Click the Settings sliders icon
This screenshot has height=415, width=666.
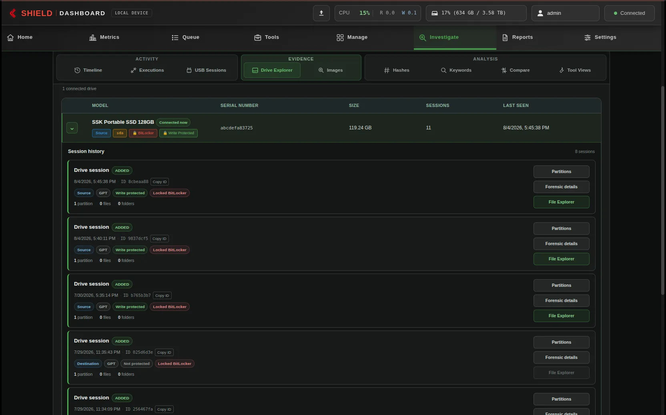[x=588, y=38]
